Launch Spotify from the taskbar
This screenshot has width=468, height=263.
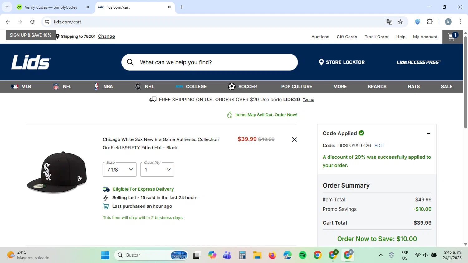point(303,255)
